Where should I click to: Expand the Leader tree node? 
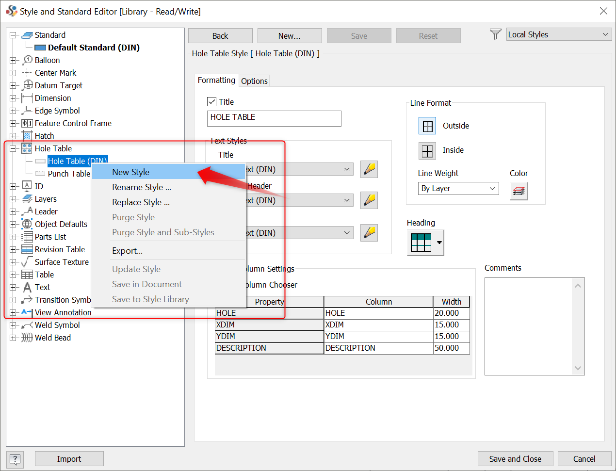(x=13, y=211)
